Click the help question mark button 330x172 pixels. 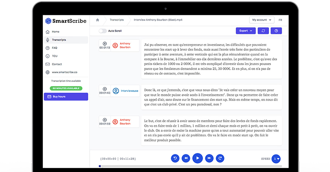point(276,31)
